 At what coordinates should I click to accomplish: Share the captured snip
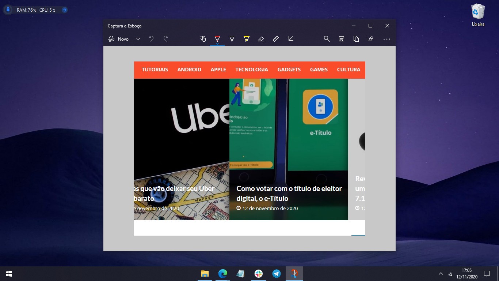370,39
